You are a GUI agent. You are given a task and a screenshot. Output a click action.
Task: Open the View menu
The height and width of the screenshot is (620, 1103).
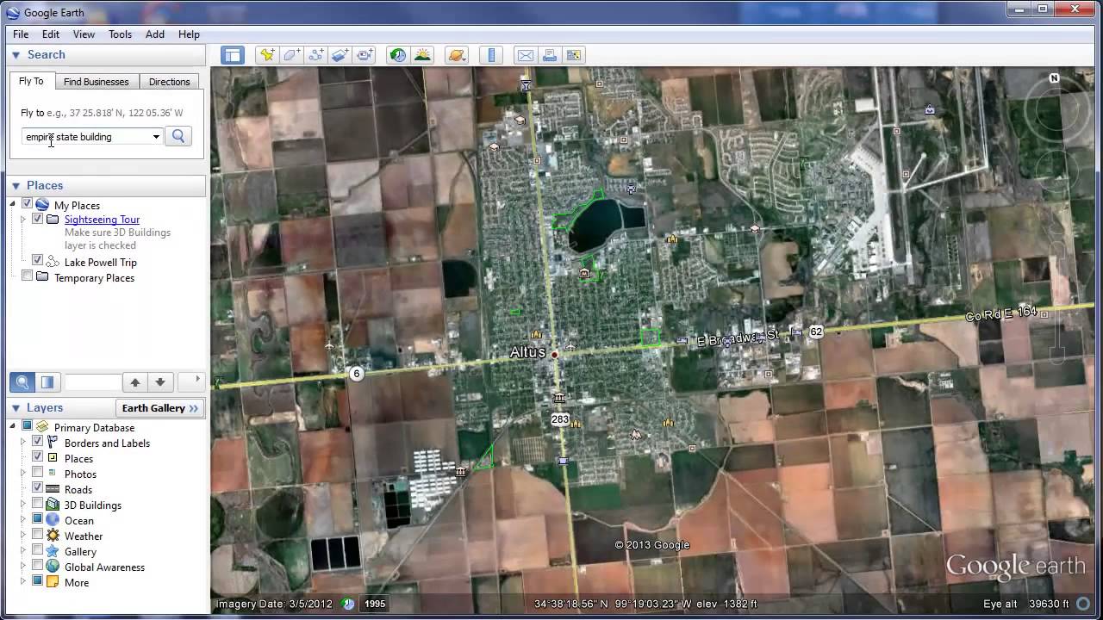coord(84,34)
